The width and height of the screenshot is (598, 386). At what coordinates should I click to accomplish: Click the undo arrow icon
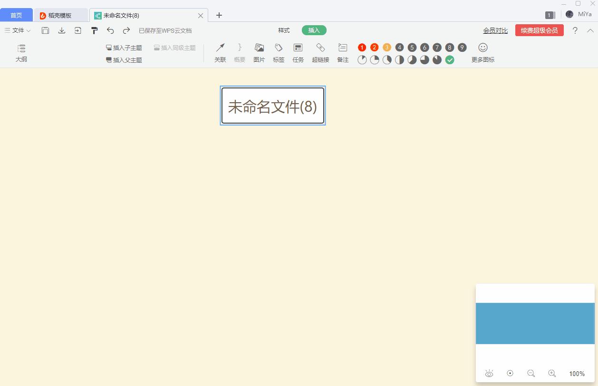pos(110,30)
